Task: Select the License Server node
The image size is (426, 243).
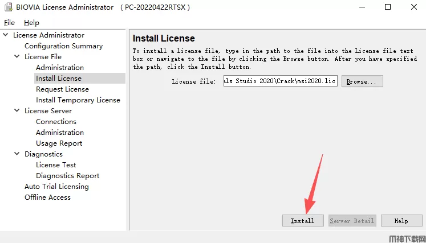Action: (x=48, y=111)
